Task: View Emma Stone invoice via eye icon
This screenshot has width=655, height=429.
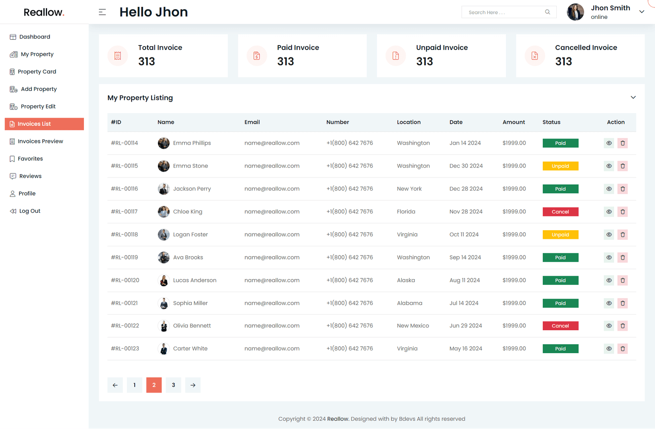Action: click(x=609, y=166)
